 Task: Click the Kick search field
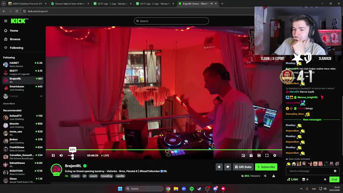click(x=171, y=21)
